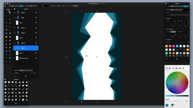Viewport: 193px width, 108px height.
Task: Open the gear menu in top toolbar
Action: [5, 6]
